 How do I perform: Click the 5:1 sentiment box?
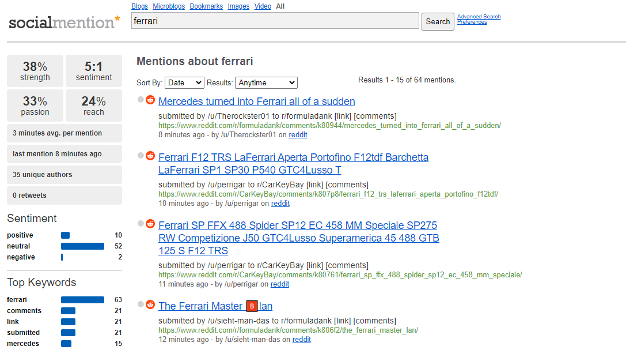point(94,71)
